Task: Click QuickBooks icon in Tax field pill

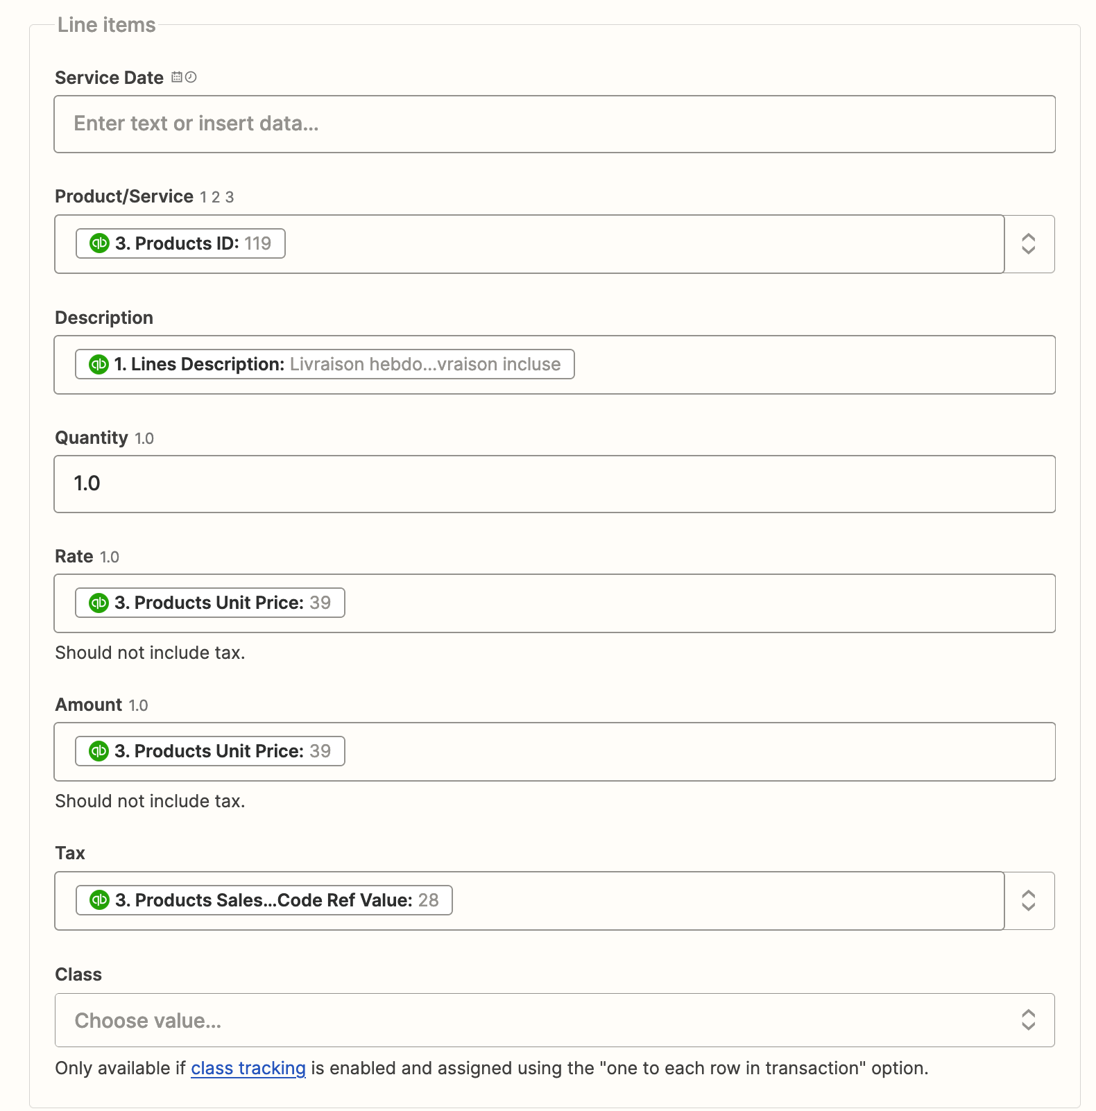Action: pyautogui.click(x=99, y=900)
